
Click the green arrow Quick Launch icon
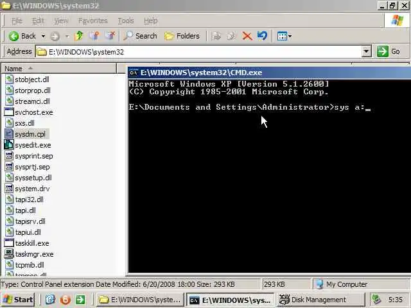[80, 300]
